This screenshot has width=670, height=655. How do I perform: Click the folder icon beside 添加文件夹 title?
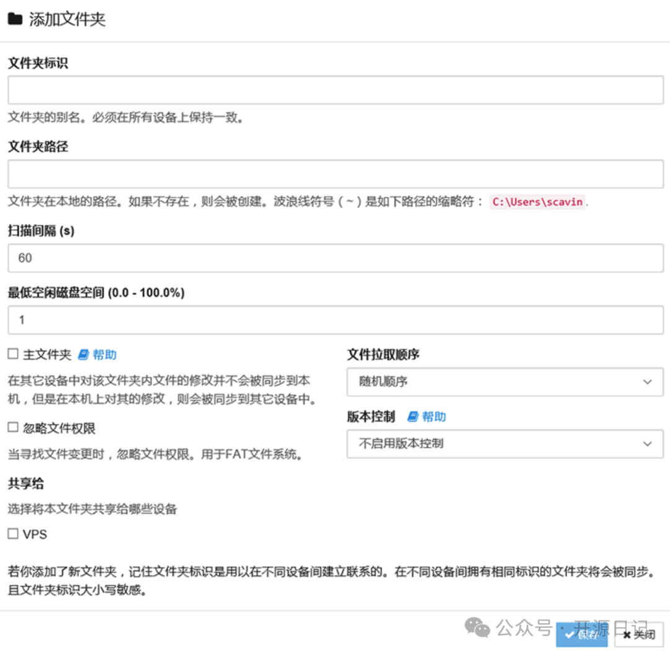pos(15,19)
